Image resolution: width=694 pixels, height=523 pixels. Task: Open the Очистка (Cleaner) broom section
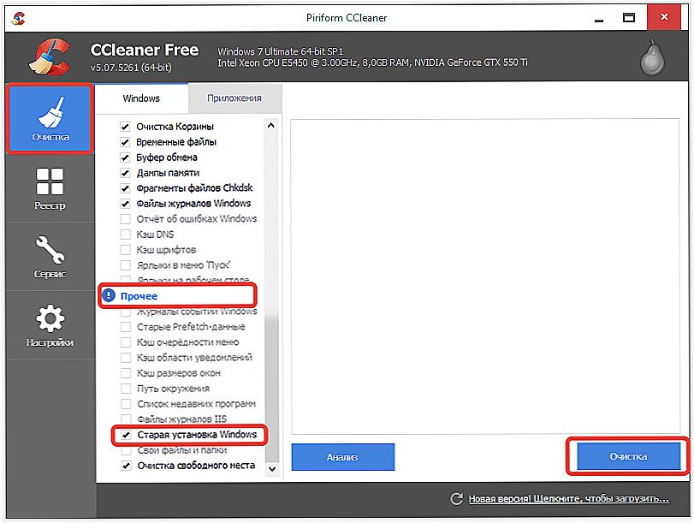tap(49, 118)
